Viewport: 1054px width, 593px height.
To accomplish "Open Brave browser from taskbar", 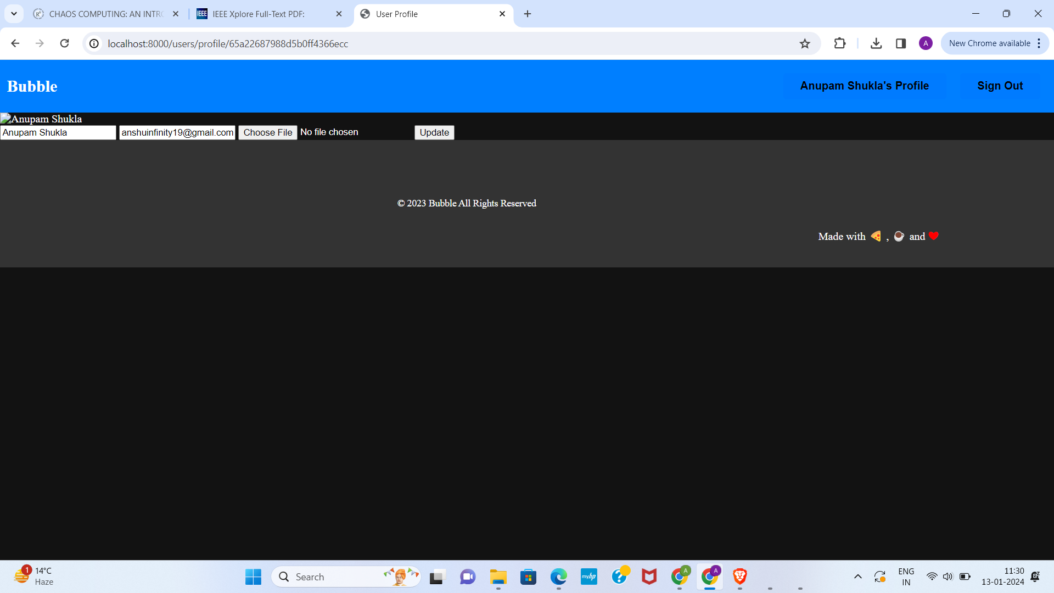I will (x=739, y=577).
